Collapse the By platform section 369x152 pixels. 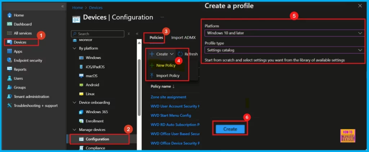[x=74, y=48]
